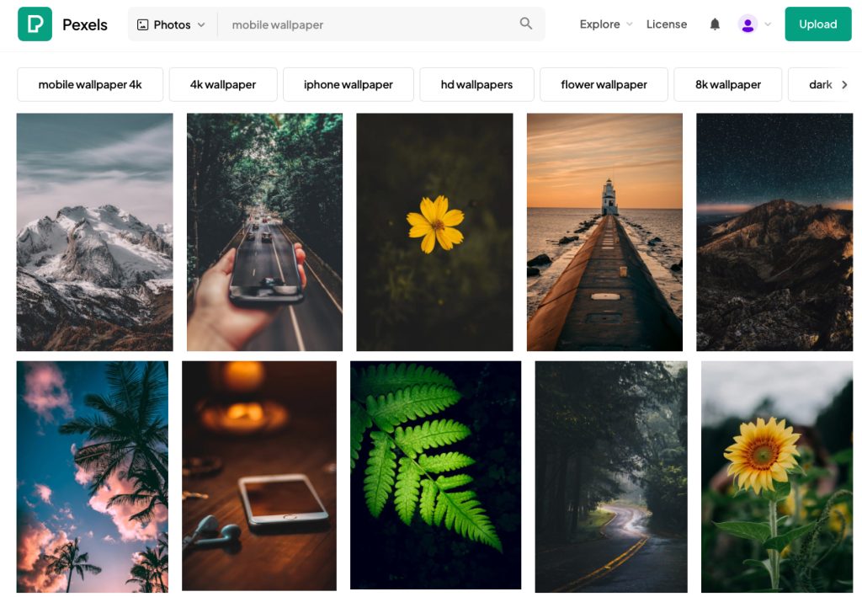
Task: Click the purple user avatar icon
Action: pyautogui.click(x=747, y=24)
